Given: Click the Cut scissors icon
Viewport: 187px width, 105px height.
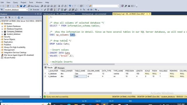Looking at the screenshot, I should 59,6.
